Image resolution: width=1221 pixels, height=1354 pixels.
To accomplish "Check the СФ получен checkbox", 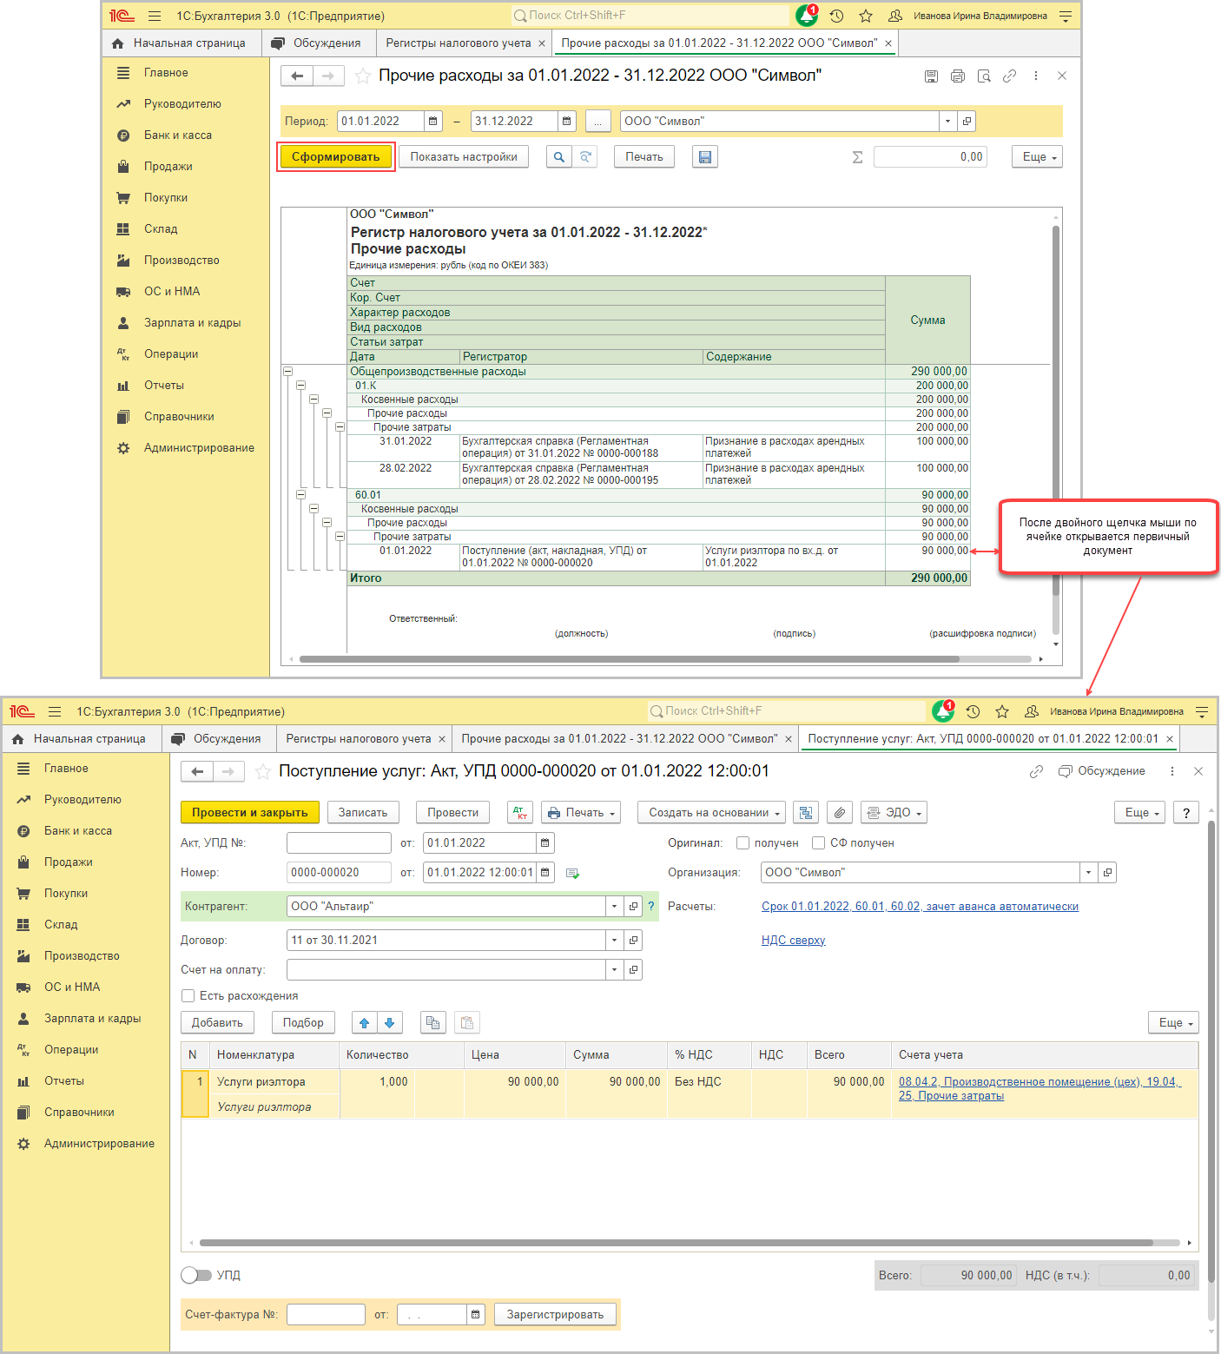I will 818,843.
